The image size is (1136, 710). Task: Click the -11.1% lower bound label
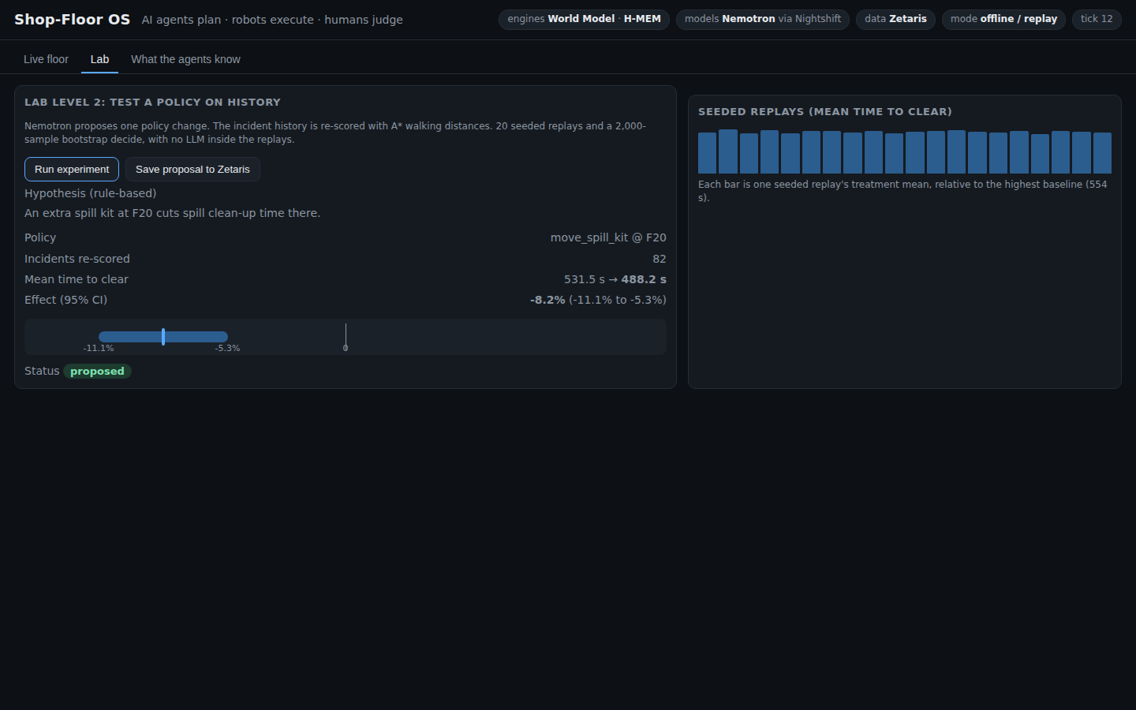coord(99,348)
